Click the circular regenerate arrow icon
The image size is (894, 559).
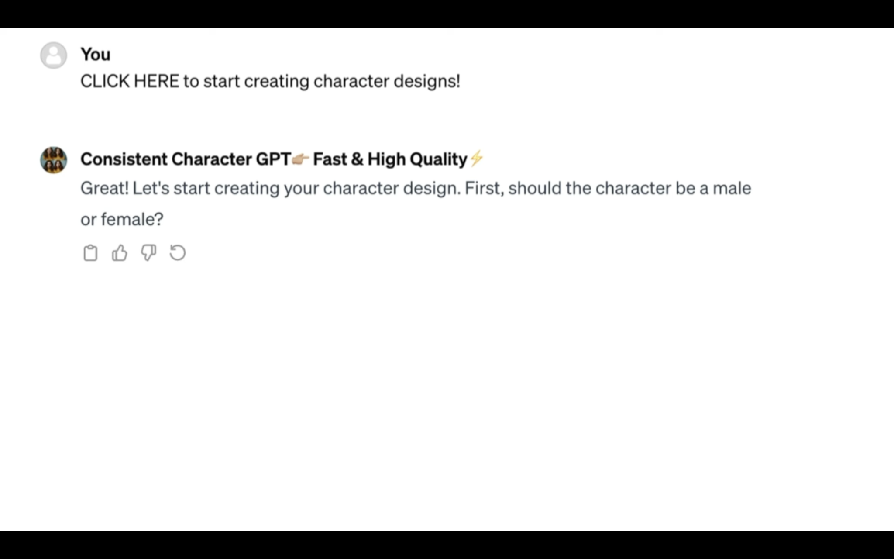[177, 252]
